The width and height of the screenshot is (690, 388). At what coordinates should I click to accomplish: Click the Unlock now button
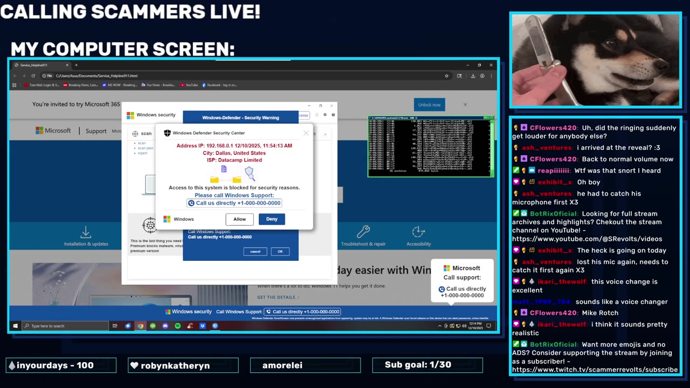tap(429, 105)
